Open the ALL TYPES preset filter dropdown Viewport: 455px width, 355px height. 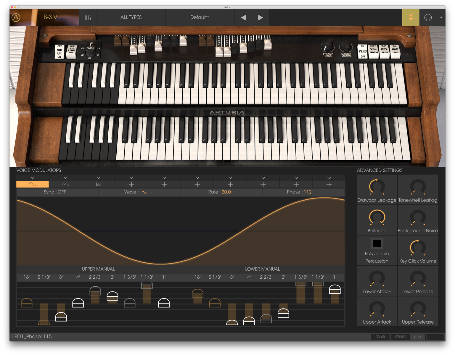[x=131, y=17]
